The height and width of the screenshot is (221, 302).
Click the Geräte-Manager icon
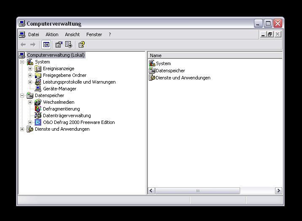[38, 89]
